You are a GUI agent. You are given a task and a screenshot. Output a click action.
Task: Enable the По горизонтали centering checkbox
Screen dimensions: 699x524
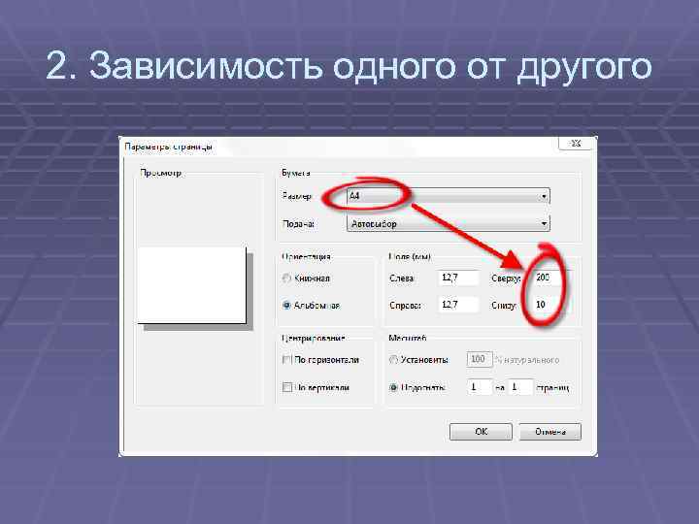[287, 360]
